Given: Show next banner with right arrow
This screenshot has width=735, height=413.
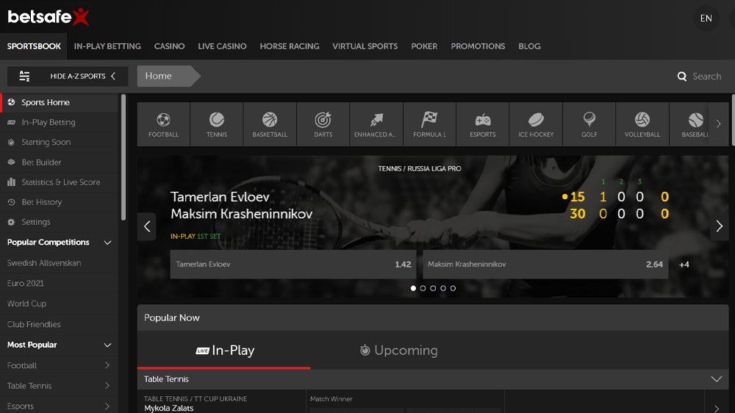Looking at the screenshot, I should (x=720, y=226).
